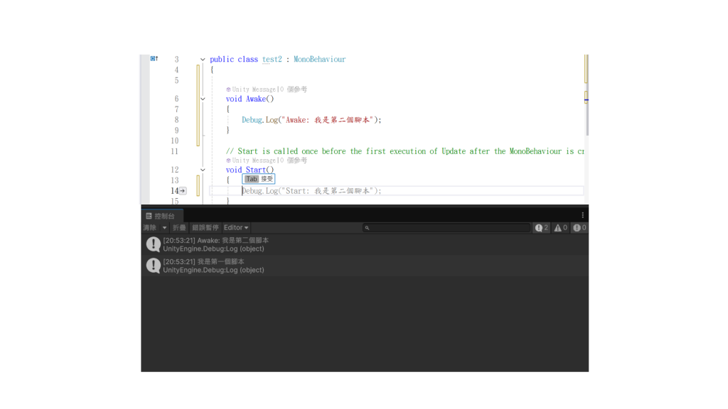Toggle the error messages filter showing 0
Image resolution: width=728 pixels, height=409 pixels.
tap(579, 228)
